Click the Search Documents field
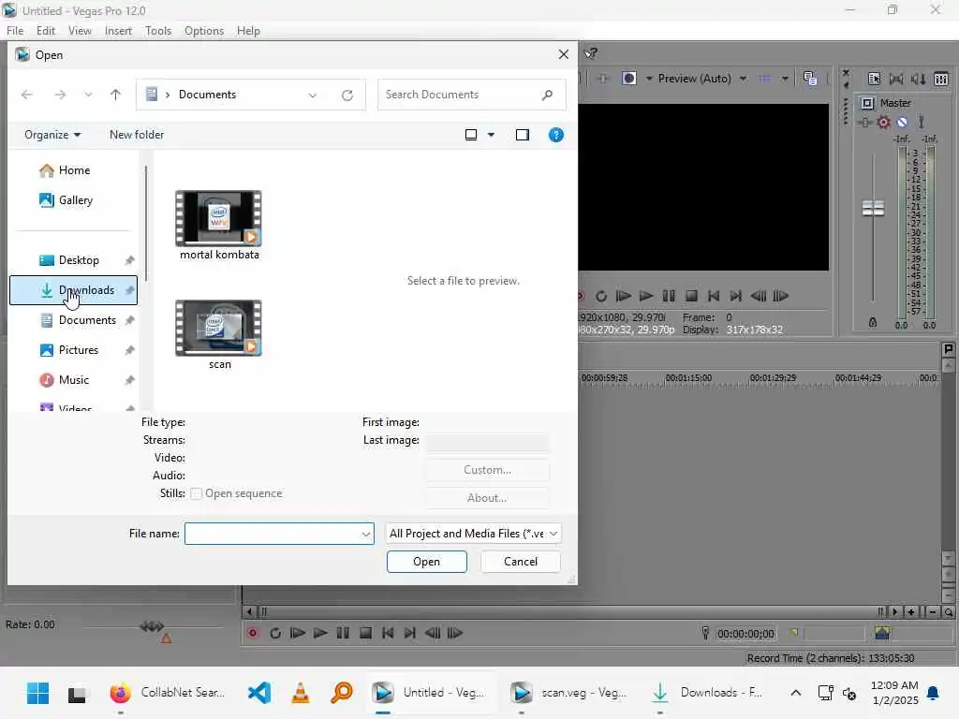Screen dimensions: 959x719 (x=472, y=95)
